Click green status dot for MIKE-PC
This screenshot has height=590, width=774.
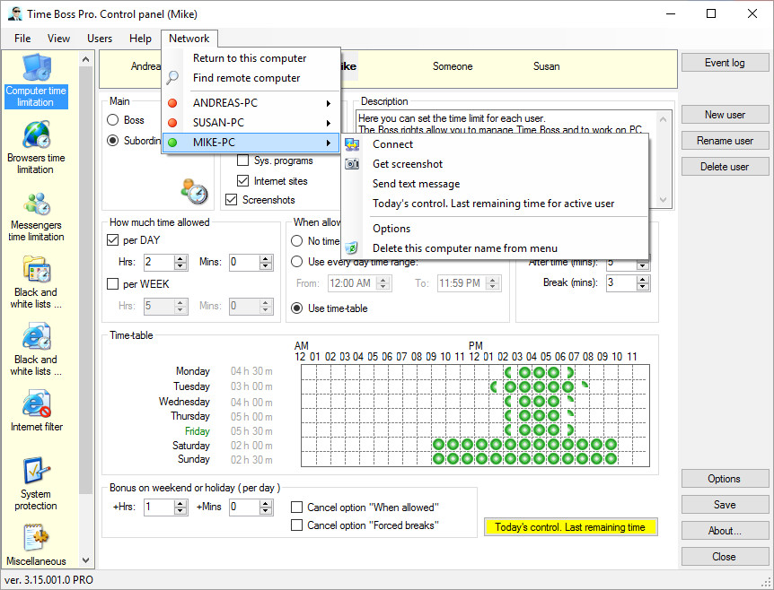point(172,143)
